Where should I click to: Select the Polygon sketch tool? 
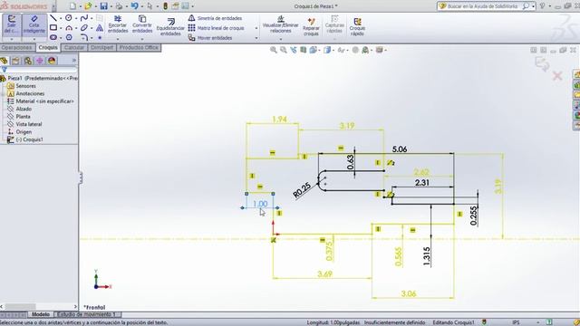click(69, 37)
